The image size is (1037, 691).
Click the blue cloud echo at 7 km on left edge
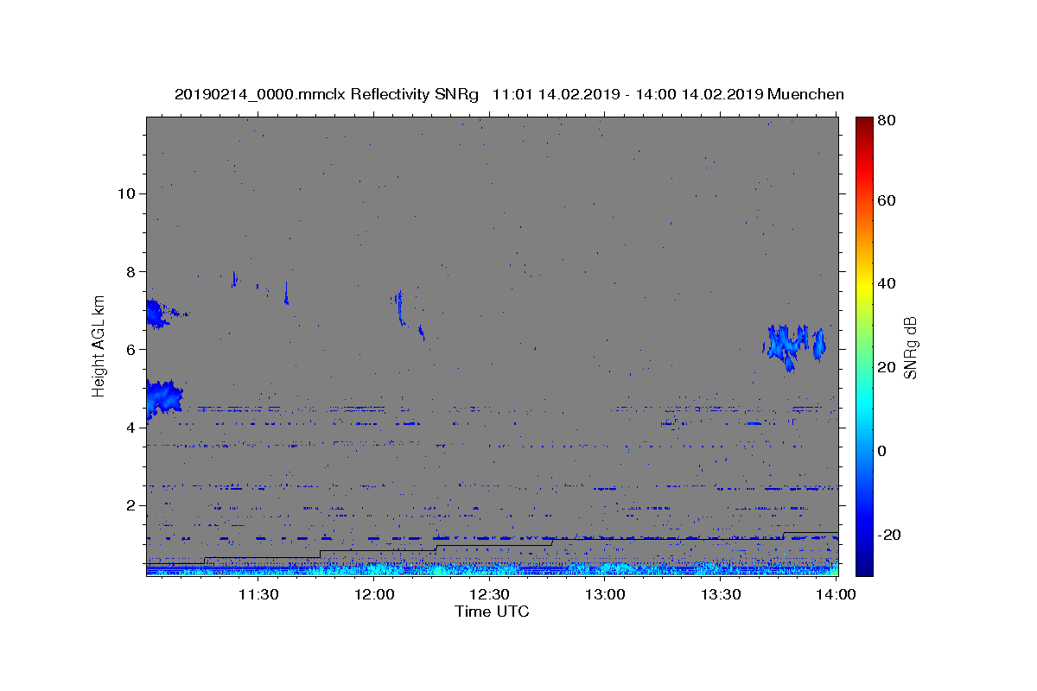158,314
